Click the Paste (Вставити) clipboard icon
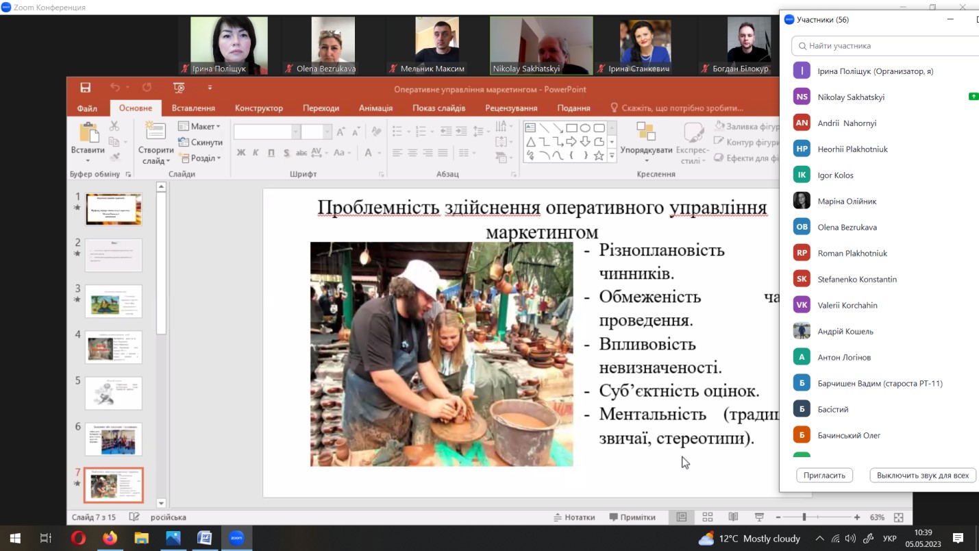Viewport: 979px width, 551px height. click(x=88, y=134)
